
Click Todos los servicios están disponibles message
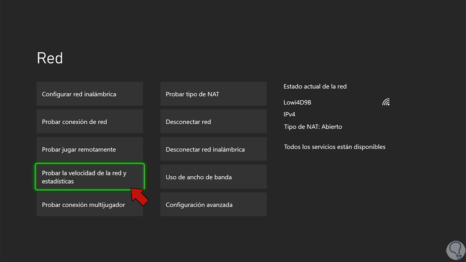(334, 147)
